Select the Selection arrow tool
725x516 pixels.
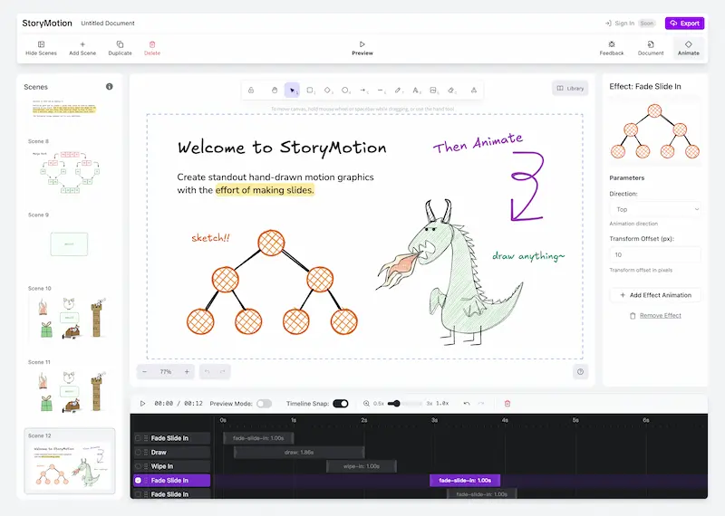click(x=292, y=91)
